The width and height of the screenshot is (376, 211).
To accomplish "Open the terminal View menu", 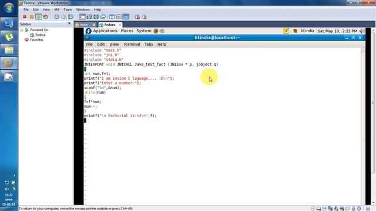I will tap(114, 45).
